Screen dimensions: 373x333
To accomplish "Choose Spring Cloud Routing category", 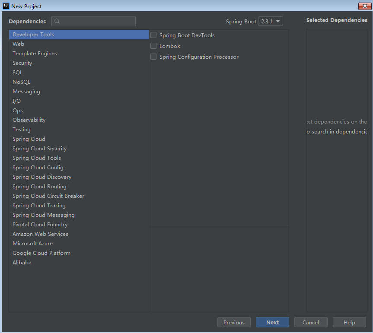I will coord(79,187).
